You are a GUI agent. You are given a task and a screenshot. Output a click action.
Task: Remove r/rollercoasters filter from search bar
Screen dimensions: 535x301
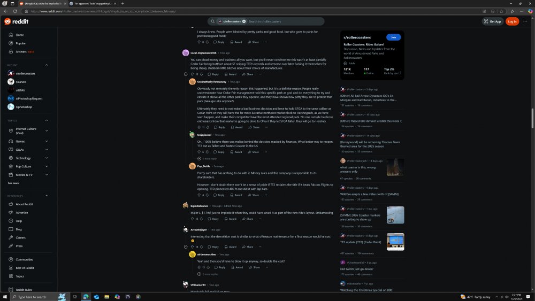click(244, 21)
